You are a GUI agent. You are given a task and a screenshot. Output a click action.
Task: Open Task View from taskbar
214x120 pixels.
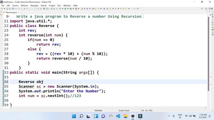pos(88,116)
